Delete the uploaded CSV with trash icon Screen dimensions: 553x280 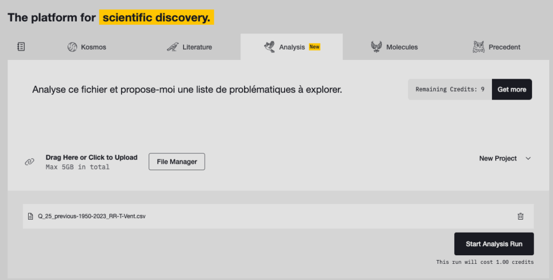coord(520,216)
